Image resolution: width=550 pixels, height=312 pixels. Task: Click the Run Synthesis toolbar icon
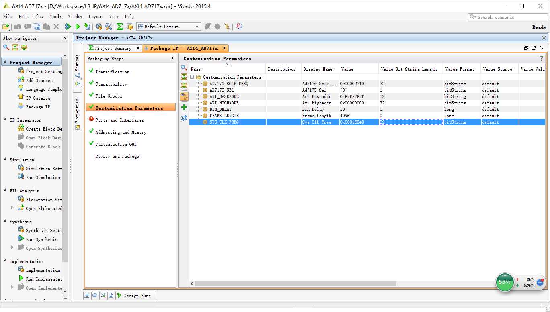click(68, 27)
